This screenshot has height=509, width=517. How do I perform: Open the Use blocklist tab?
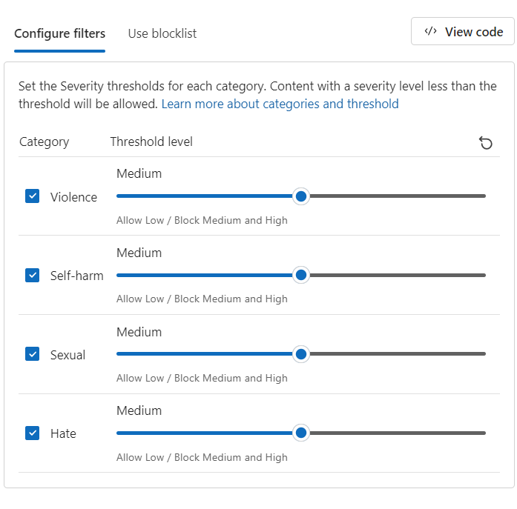(x=162, y=33)
